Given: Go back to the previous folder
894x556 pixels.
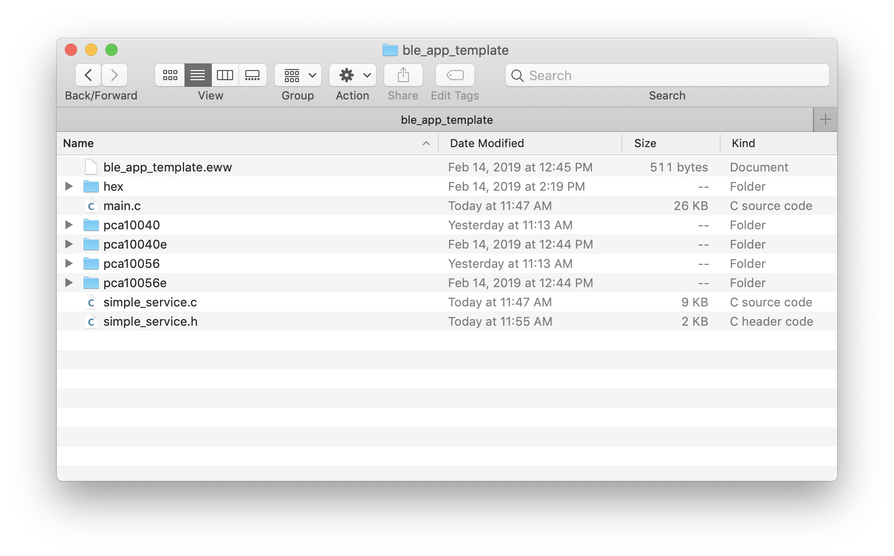Looking at the screenshot, I should coord(88,76).
